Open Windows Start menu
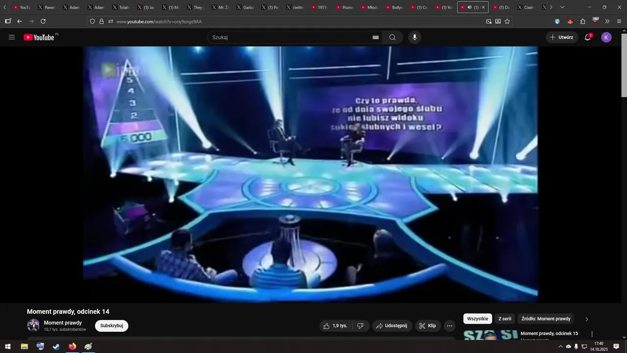This screenshot has width=627, height=353. pos(8,347)
